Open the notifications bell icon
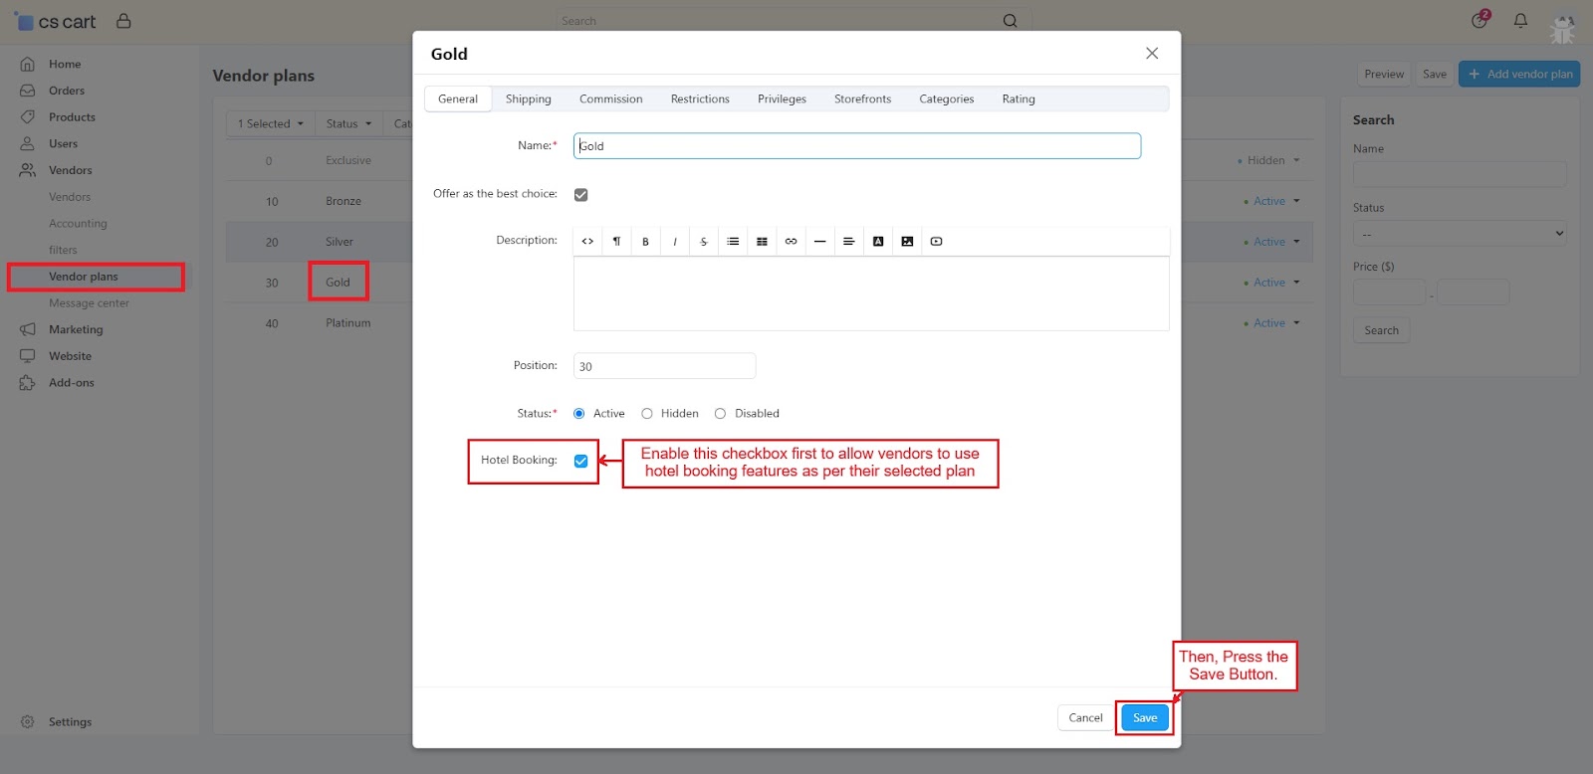This screenshot has width=1593, height=774. tap(1520, 21)
